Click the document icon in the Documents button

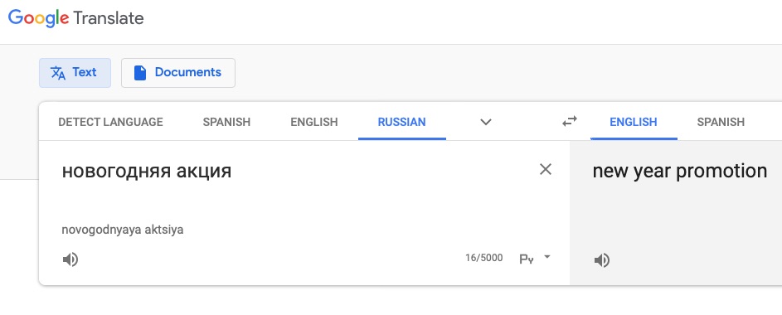click(140, 73)
